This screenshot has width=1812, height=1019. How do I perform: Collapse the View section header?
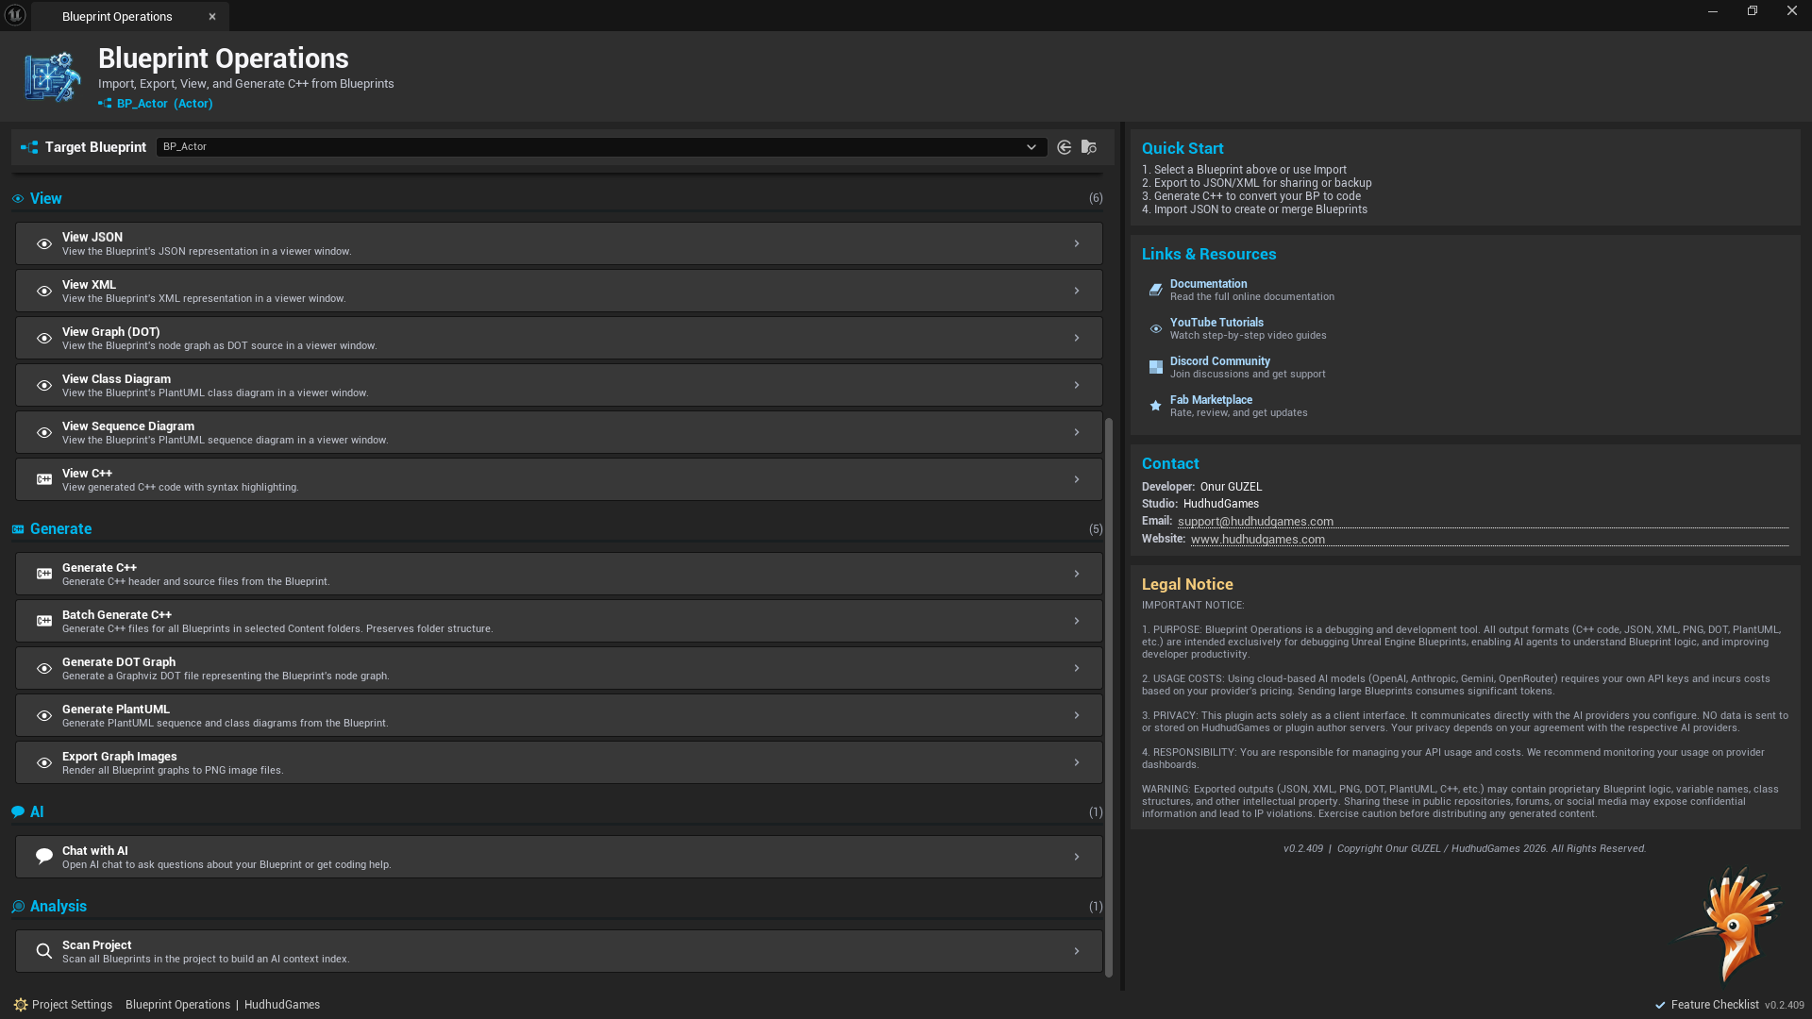(x=45, y=198)
